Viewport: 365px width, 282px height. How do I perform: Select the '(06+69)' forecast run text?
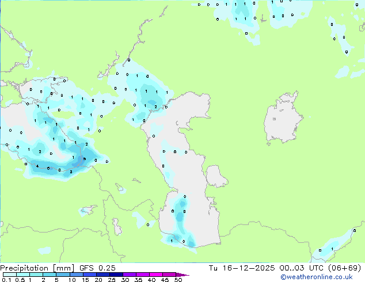pos(344,268)
